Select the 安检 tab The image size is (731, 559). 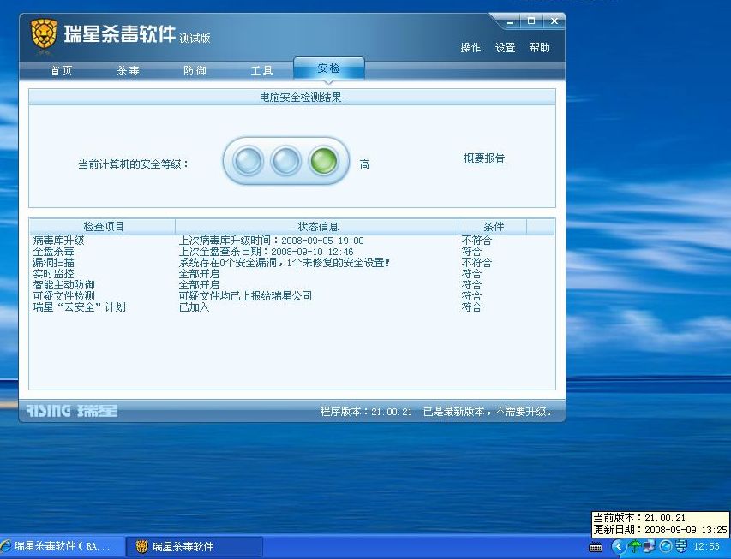coord(329,68)
